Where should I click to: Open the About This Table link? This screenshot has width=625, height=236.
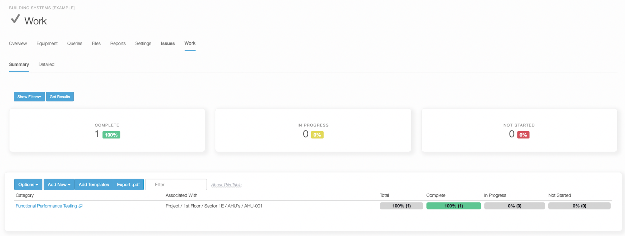click(226, 185)
